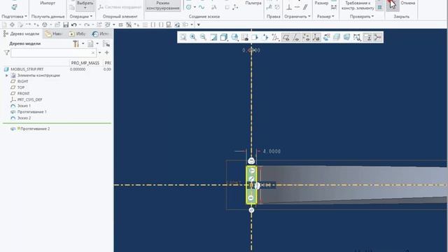The height and width of the screenshot is (252, 448).
Task: Click the New document icon
Action: pos(4,25)
